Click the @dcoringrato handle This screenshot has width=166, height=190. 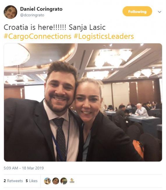click(x=32, y=15)
